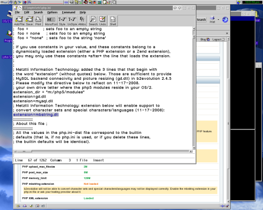Click the Search magnifier toolbar icon

[93, 21]
